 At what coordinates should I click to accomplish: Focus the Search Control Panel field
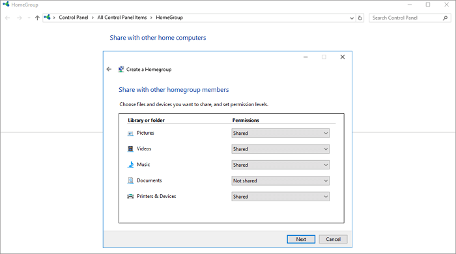406,18
